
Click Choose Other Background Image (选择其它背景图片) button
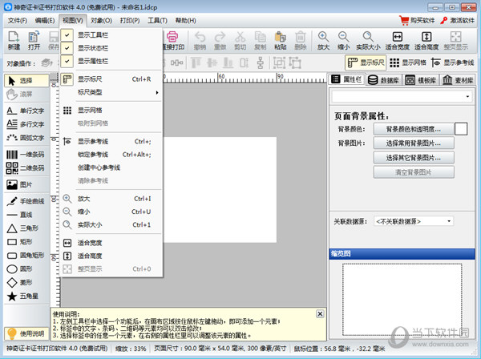414,158
